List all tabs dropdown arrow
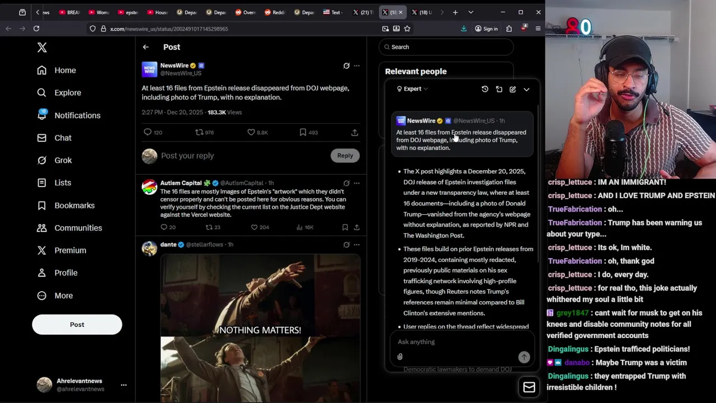Screen dimensions: 716x403 pyautogui.click(x=470, y=12)
